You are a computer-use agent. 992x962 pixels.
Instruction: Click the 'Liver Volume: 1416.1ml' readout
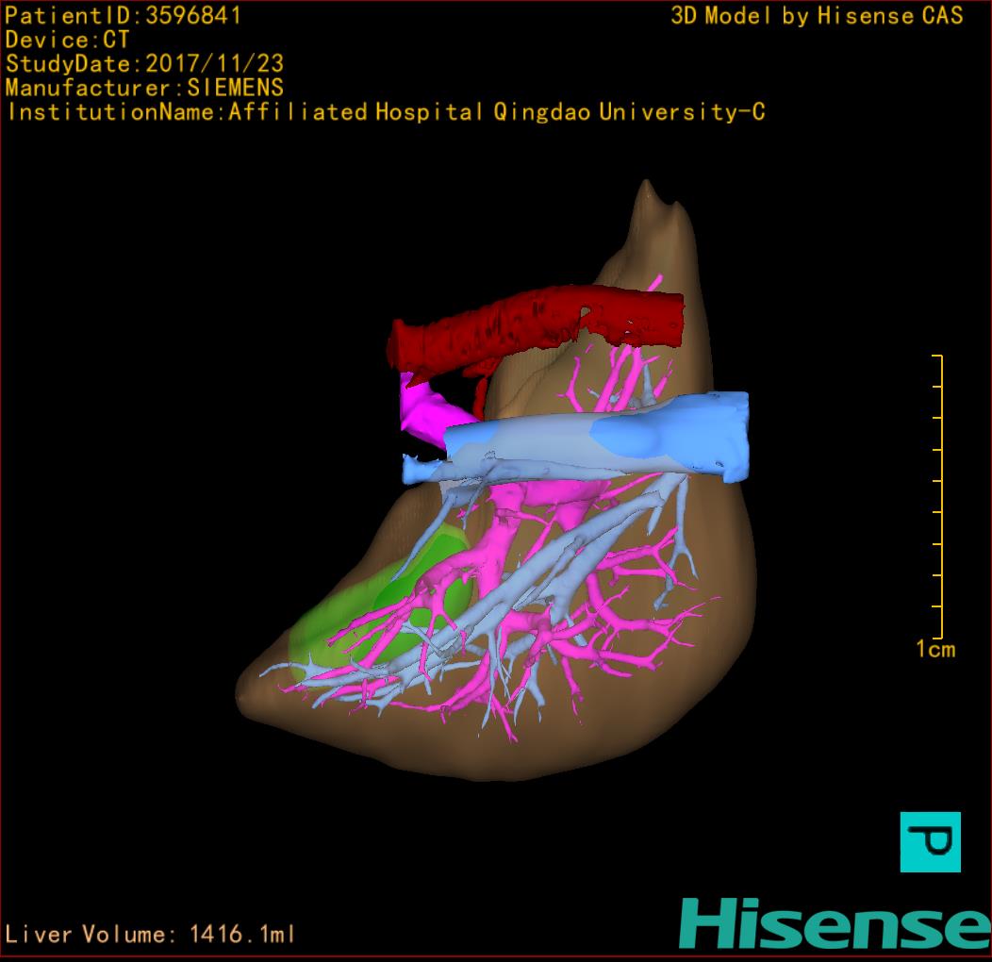tap(150, 934)
